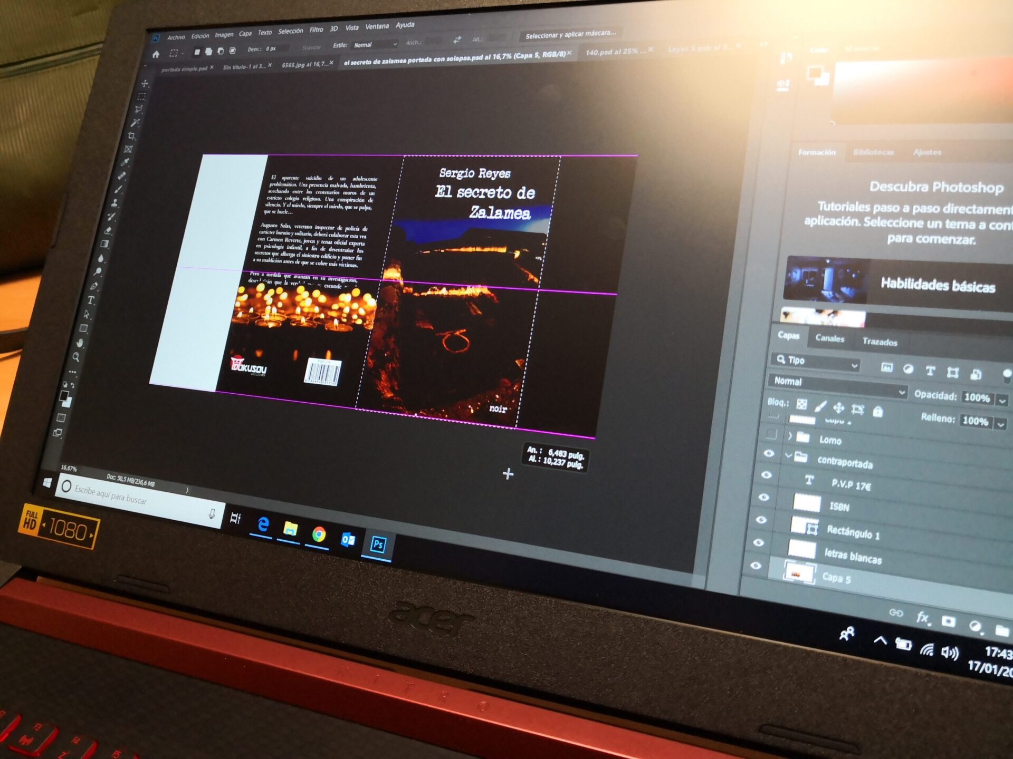Image resolution: width=1013 pixels, height=759 pixels.
Task: Open the Tipo layer filter dropdown
Action: (x=815, y=362)
